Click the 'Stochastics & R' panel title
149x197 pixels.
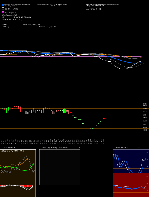pyautogui.click(x=122, y=147)
